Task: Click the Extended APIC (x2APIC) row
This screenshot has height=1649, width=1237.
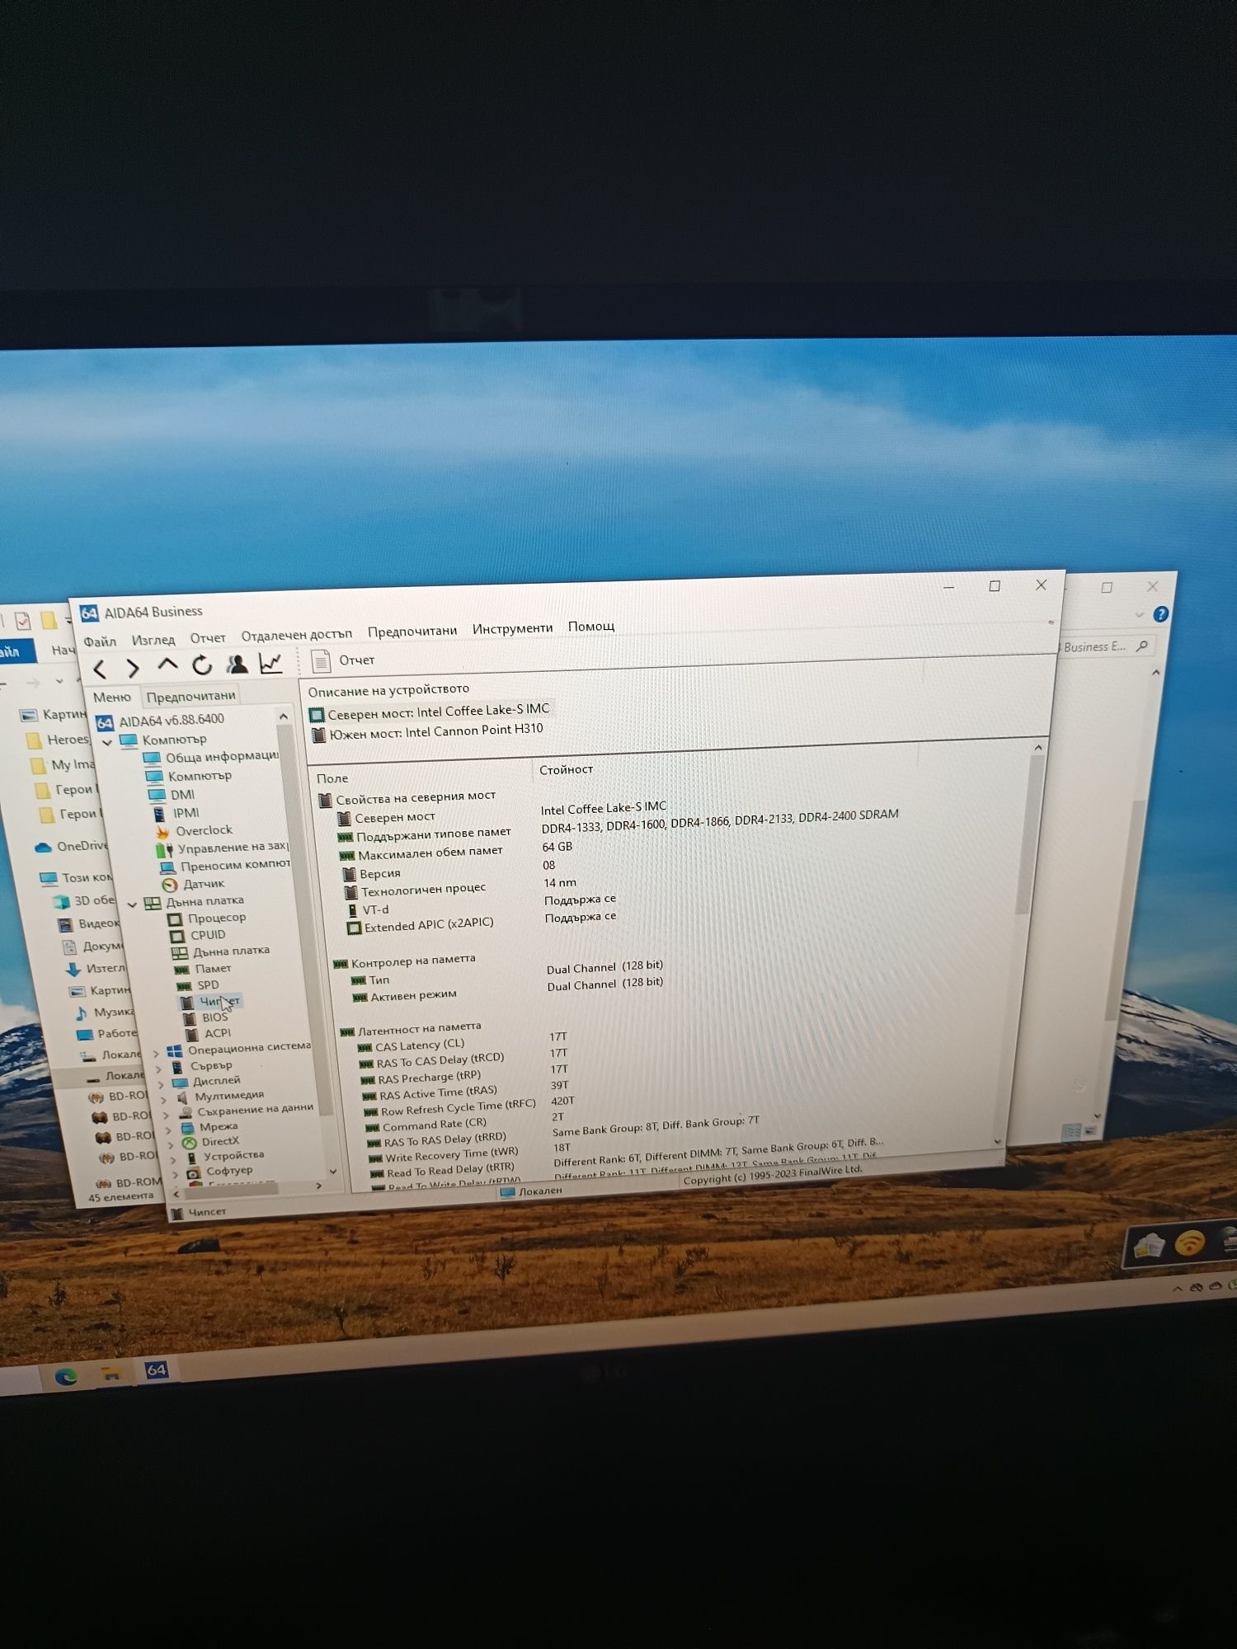Action: (x=482, y=921)
